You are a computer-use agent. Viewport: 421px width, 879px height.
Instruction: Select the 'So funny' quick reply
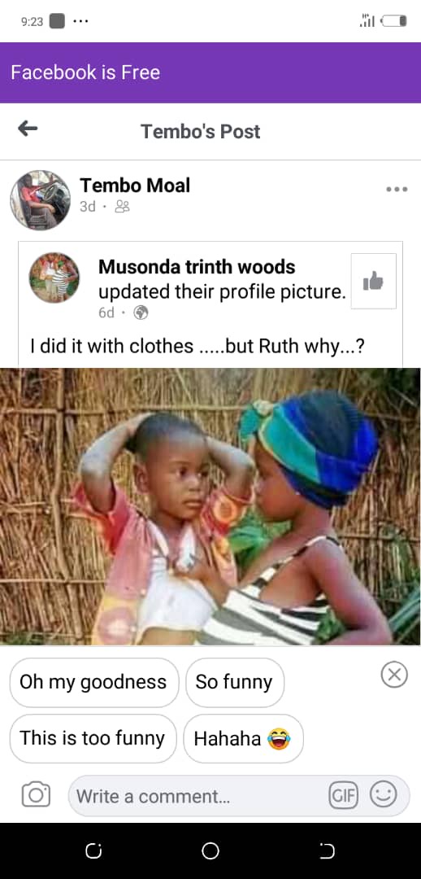click(235, 682)
